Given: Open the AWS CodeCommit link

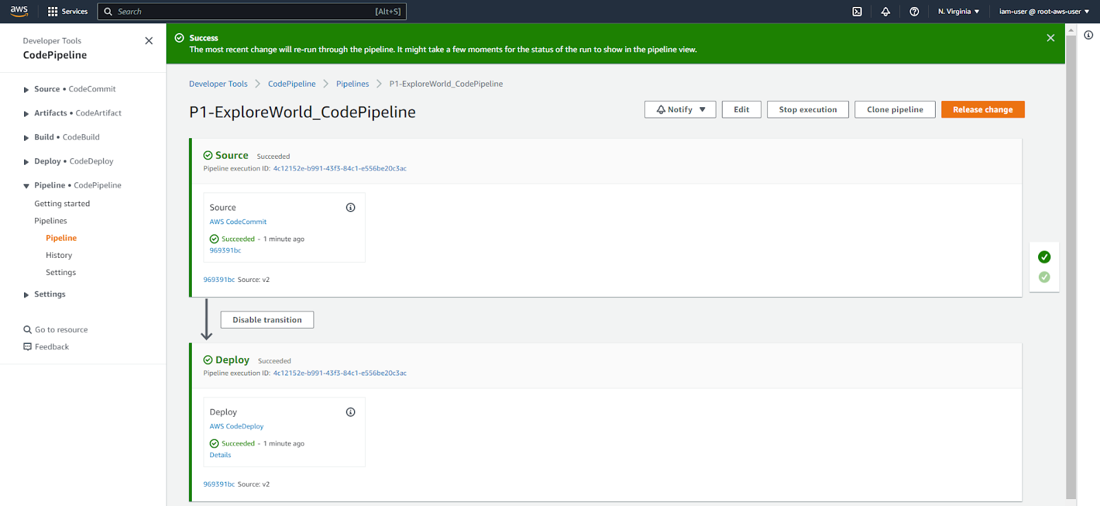Looking at the screenshot, I should pos(238,222).
